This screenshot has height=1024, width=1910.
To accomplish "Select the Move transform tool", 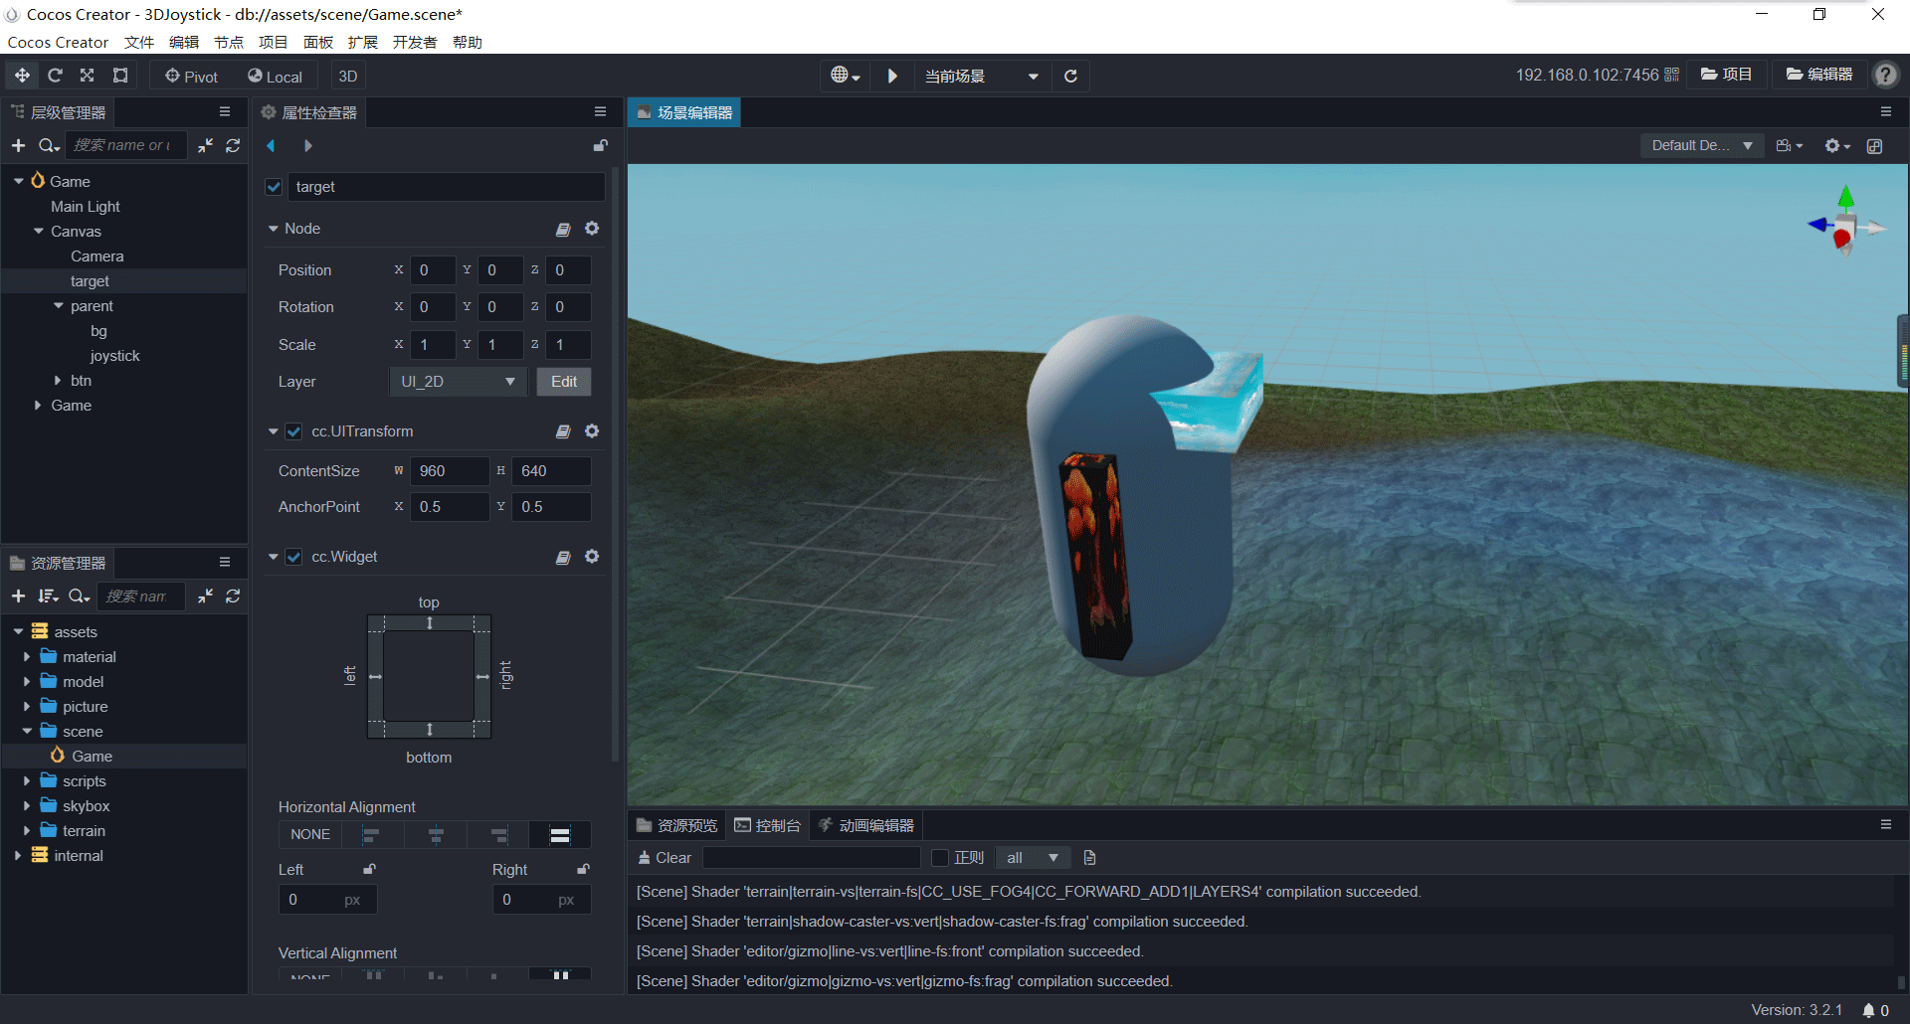I will point(22,76).
